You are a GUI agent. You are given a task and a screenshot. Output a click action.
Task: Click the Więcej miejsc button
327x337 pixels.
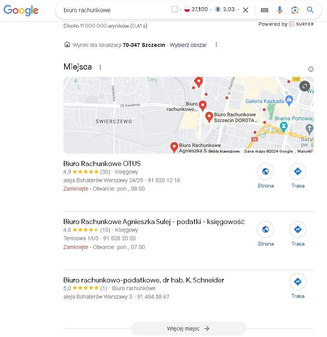[188, 329]
